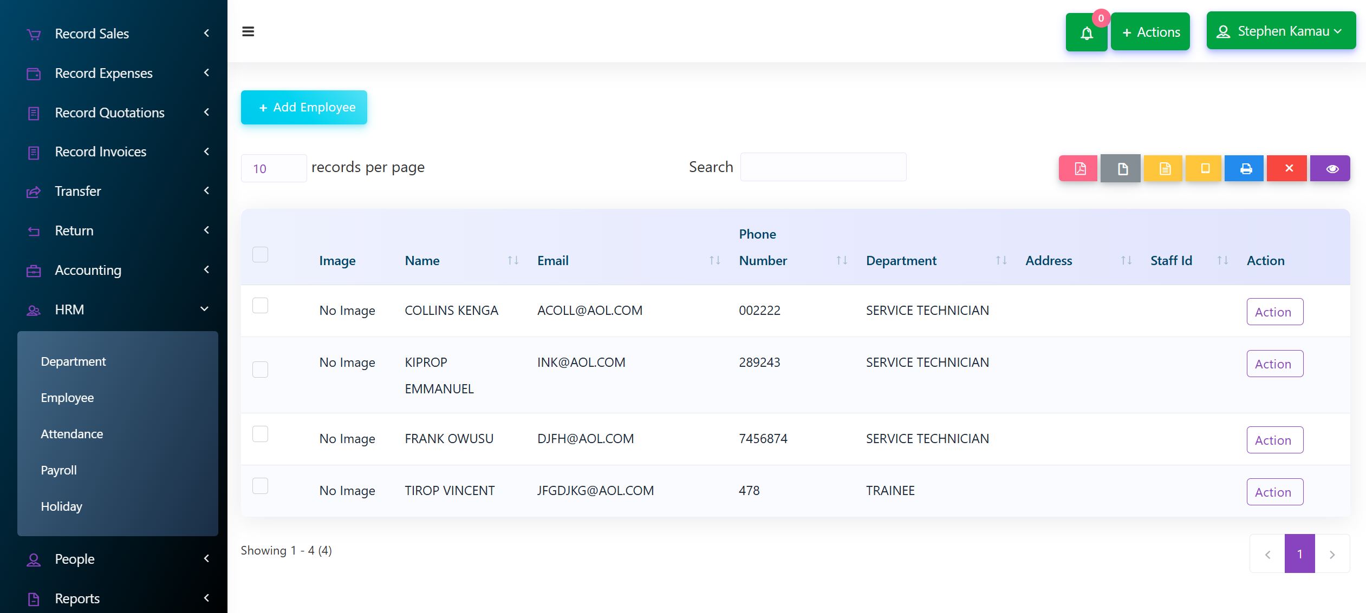Open Stephen Kamau user dropdown
The width and height of the screenshot is (1366, 613).
pyautogui.click(x=1281, y=31)
